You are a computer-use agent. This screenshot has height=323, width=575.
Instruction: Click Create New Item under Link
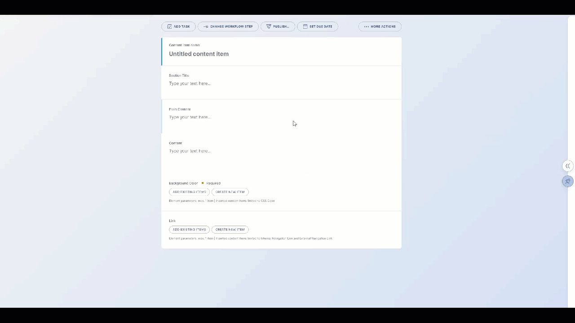click(x=230, y=229)
